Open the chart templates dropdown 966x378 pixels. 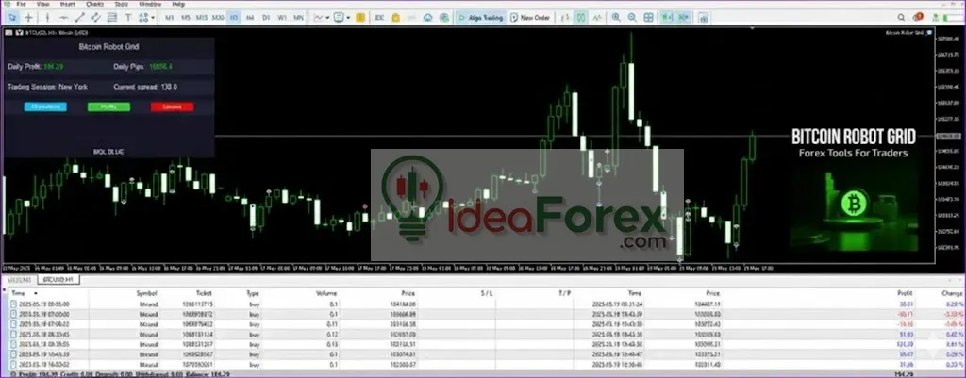click(x=341, y=18)
